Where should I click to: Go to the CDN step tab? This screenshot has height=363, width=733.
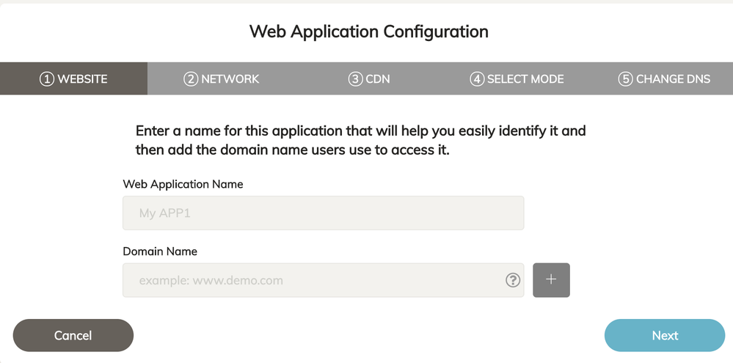tap(369, 78)
